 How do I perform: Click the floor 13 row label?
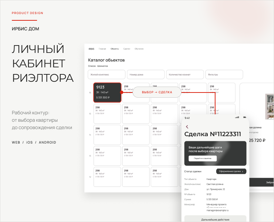coord(90,156)
